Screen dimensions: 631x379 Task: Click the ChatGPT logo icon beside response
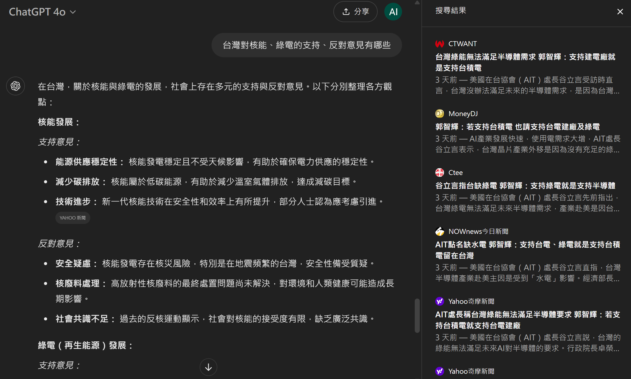[x=16, y=86]
